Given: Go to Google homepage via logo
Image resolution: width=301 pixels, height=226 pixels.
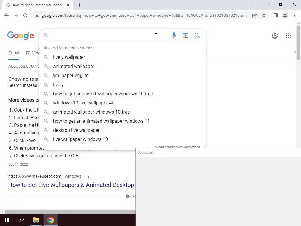Looking at the screenshot, I should pyautogui.click(x=20, y=36).
